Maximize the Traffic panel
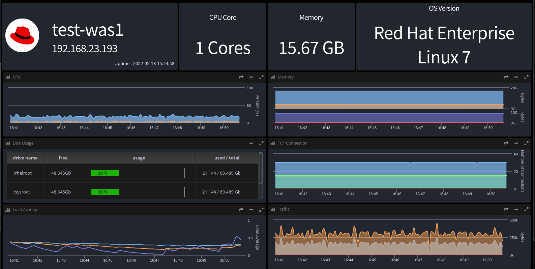The image size is (535, 269). (x=526, y=209)
